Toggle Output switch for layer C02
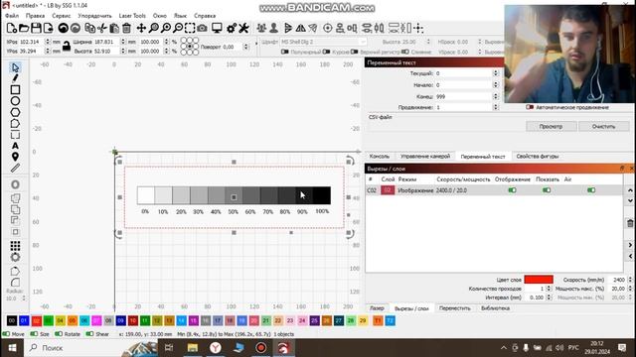636x357 pixels. (513, 189)
